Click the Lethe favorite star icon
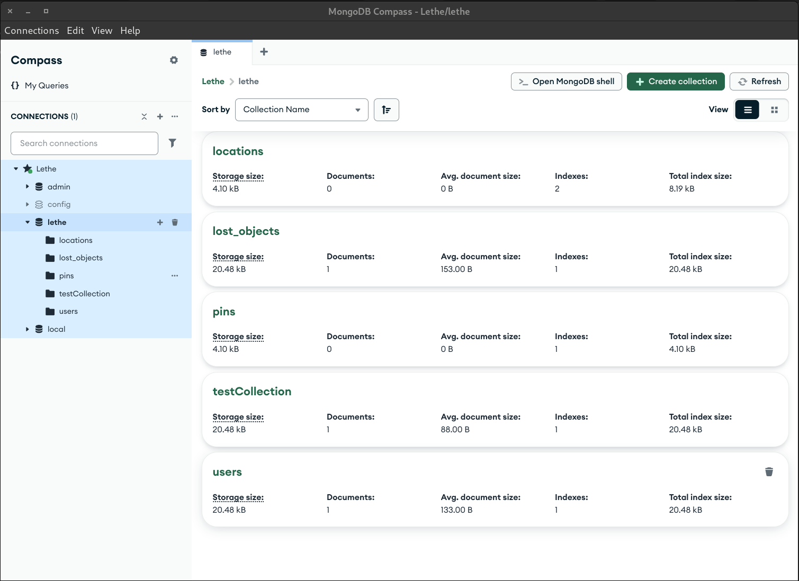Viewport: 799px width, 581px height. (x=28, y=169)
